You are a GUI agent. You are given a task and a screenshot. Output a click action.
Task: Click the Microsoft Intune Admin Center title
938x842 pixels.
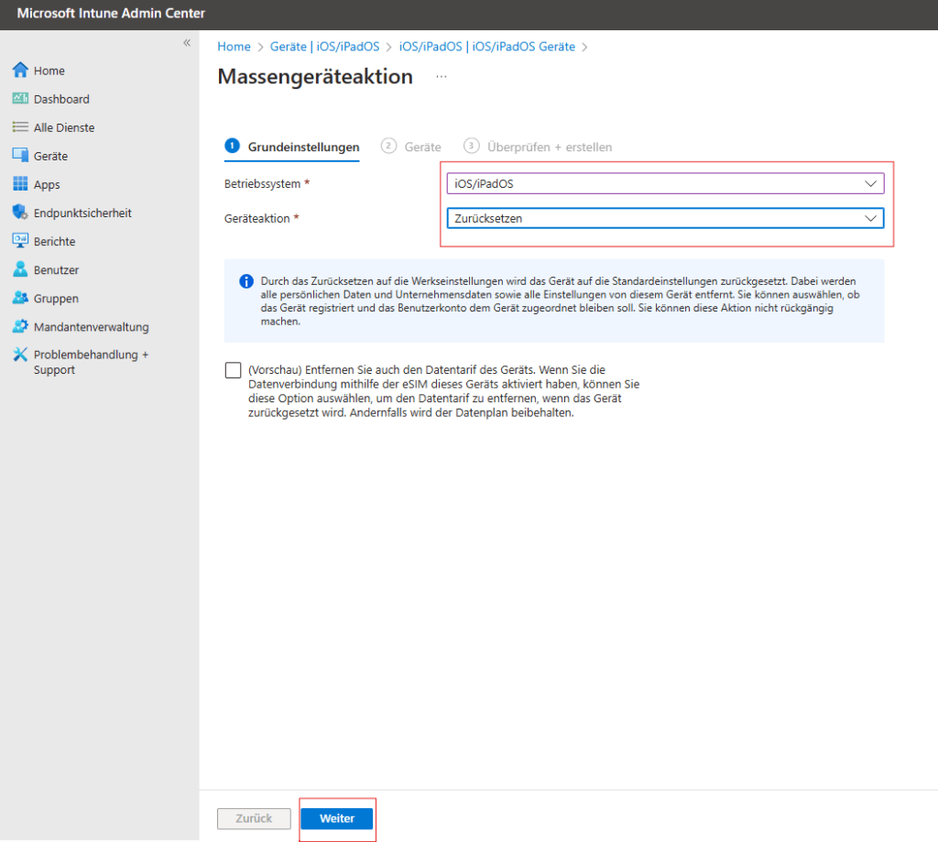pyautogui.click(x=111, y=13)
